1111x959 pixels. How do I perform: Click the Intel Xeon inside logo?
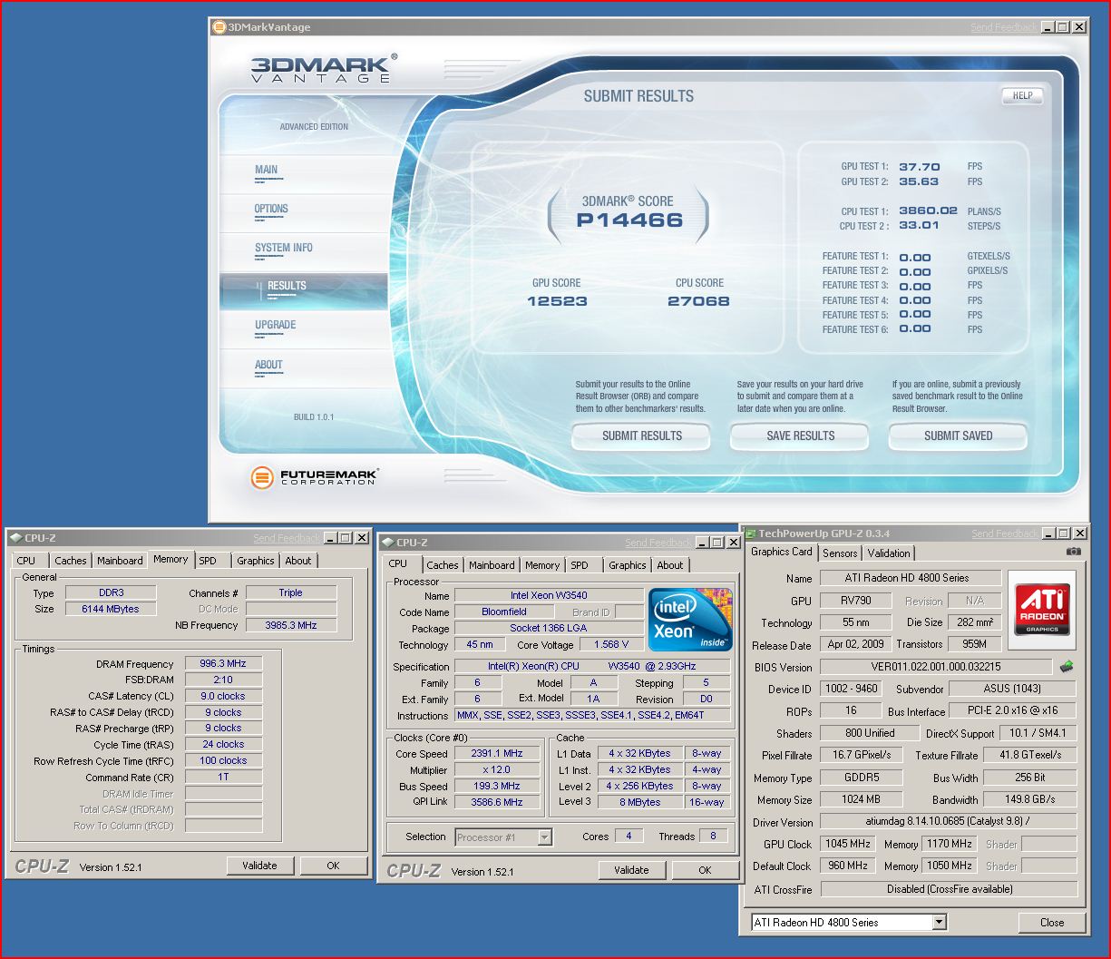click(x=688, y=620)
